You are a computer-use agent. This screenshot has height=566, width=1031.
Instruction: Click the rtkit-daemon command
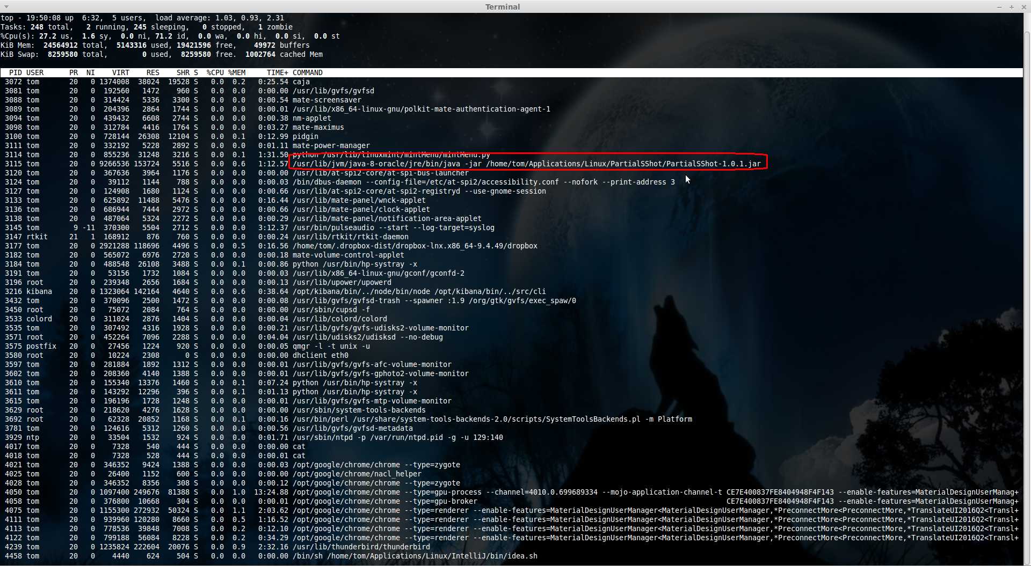350,237
